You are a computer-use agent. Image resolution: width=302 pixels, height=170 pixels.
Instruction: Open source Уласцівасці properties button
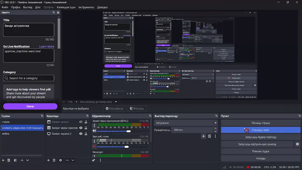click(114, 109)
